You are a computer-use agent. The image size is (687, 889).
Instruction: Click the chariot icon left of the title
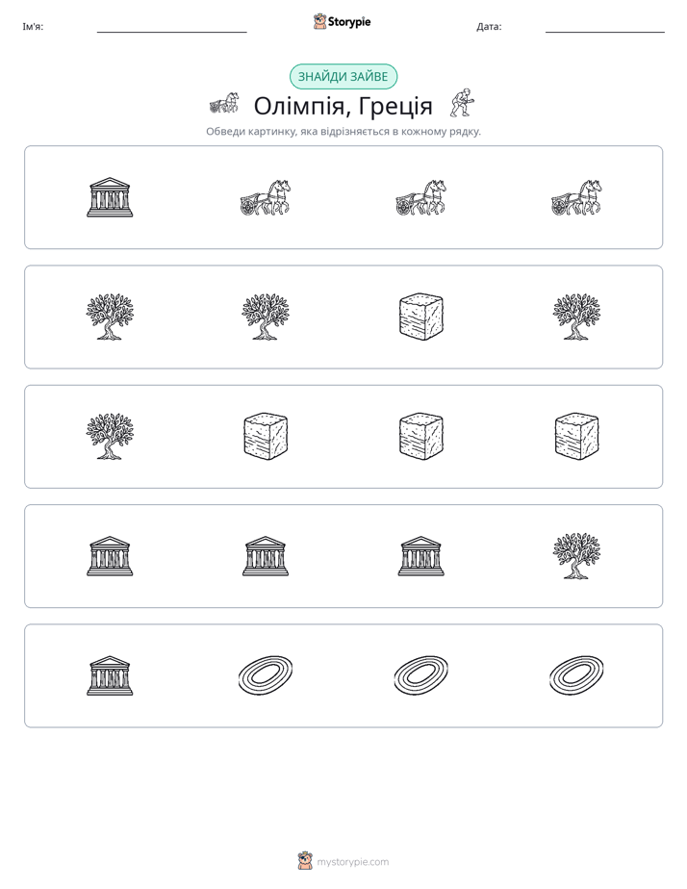coord(224,104)
